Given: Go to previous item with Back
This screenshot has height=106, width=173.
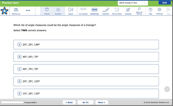Looking at the screenshot, I should 69,102.
